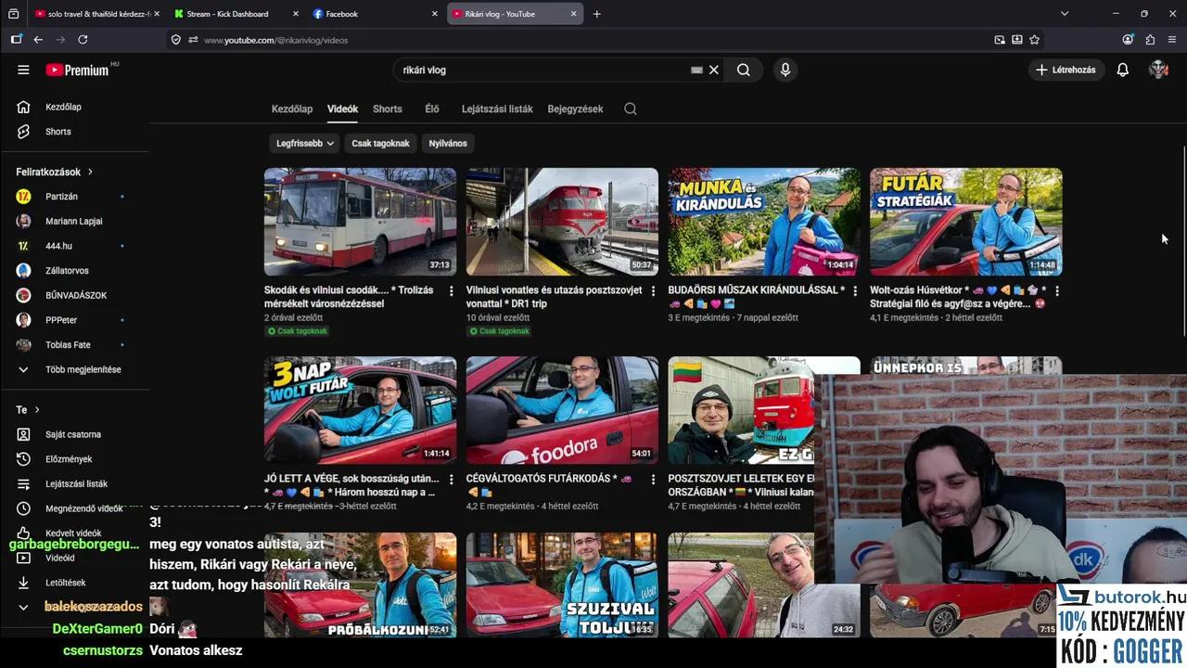Switch to the Bejegyzések tab

(x=575, y=109)
